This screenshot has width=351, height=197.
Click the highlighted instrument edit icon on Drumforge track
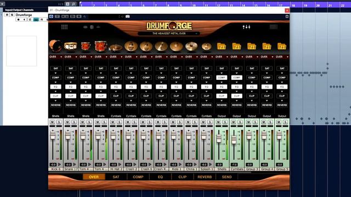36,20
